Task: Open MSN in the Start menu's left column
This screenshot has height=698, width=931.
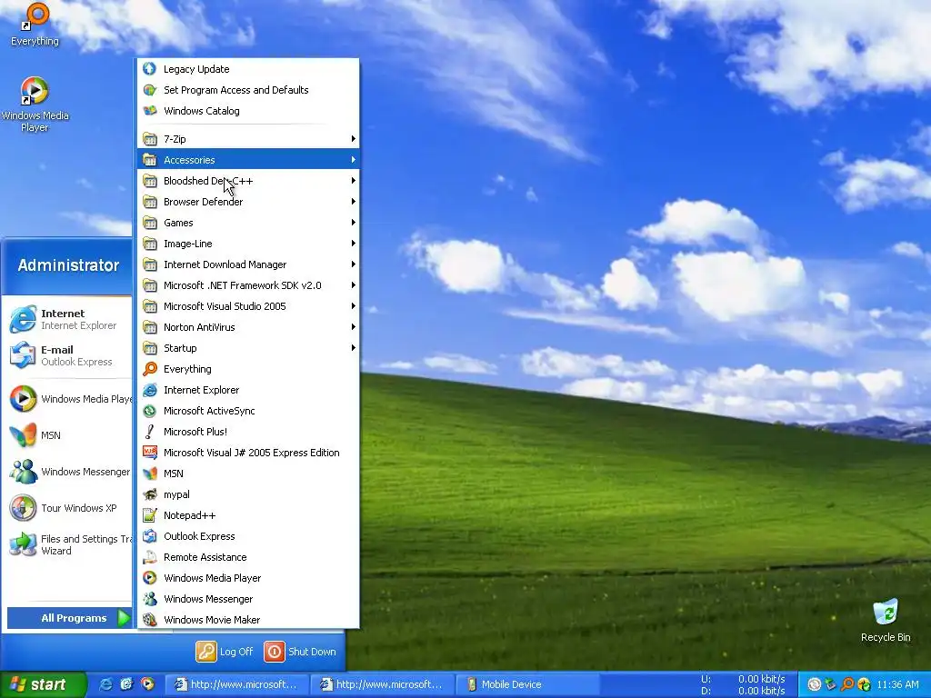Action: click(69, 435)
